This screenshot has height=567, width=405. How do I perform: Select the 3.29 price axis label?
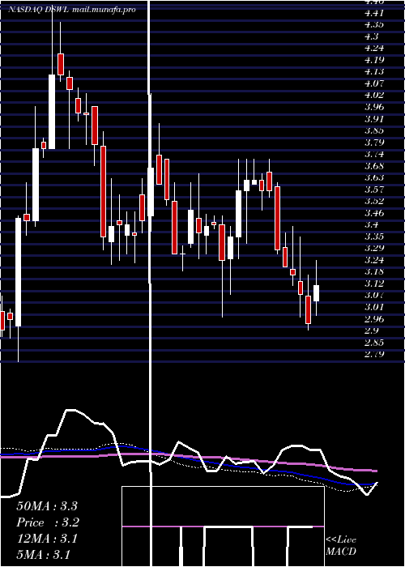pos(374,249)
